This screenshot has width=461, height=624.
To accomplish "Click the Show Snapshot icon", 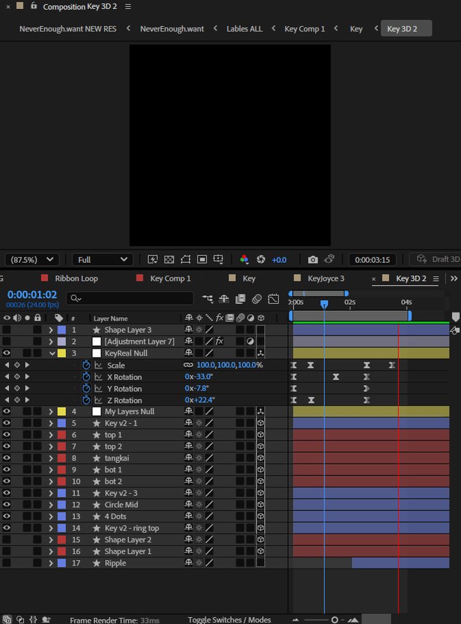I will (x=329, y=259).
